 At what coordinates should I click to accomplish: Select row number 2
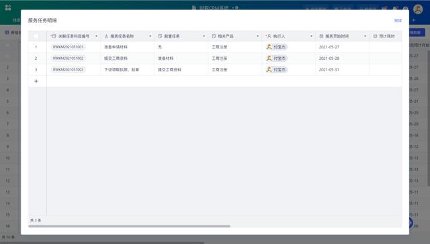36,58
